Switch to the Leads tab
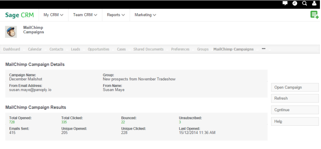 [76, 49]
